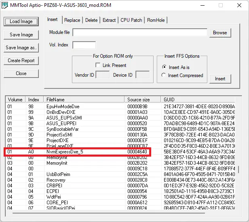This screenshot has width=249, height=222.
Task: Select the CORE_PEI row
Action: pyautogui.click(x=120, y=203)
